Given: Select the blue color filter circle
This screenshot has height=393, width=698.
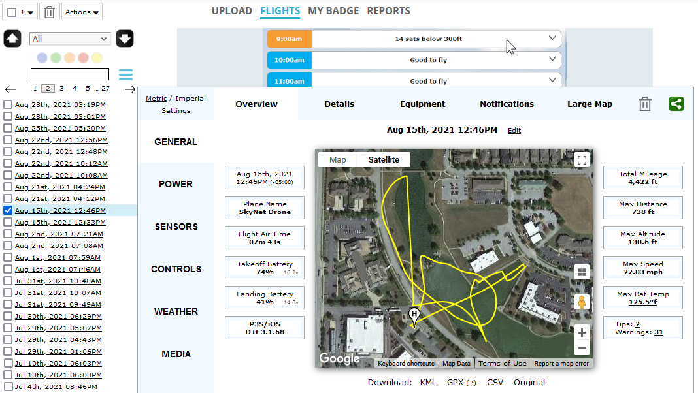Looking at the screenshot, I should click(x=42, y=58).
